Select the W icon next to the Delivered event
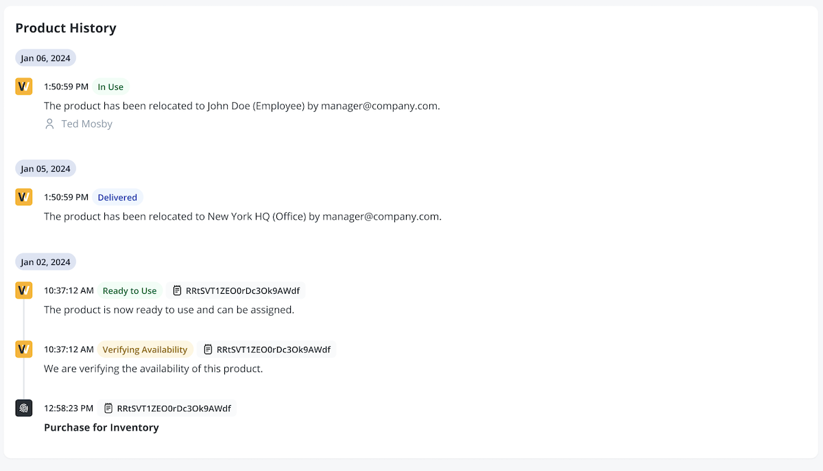The height and width of the screenshot is (471, 823). pos(23,197)
